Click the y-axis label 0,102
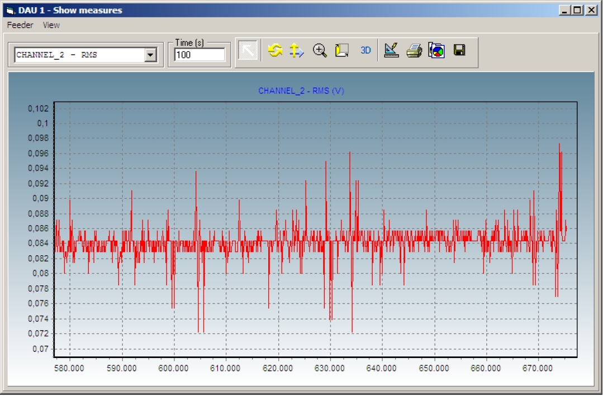 [x=39, y=109]
